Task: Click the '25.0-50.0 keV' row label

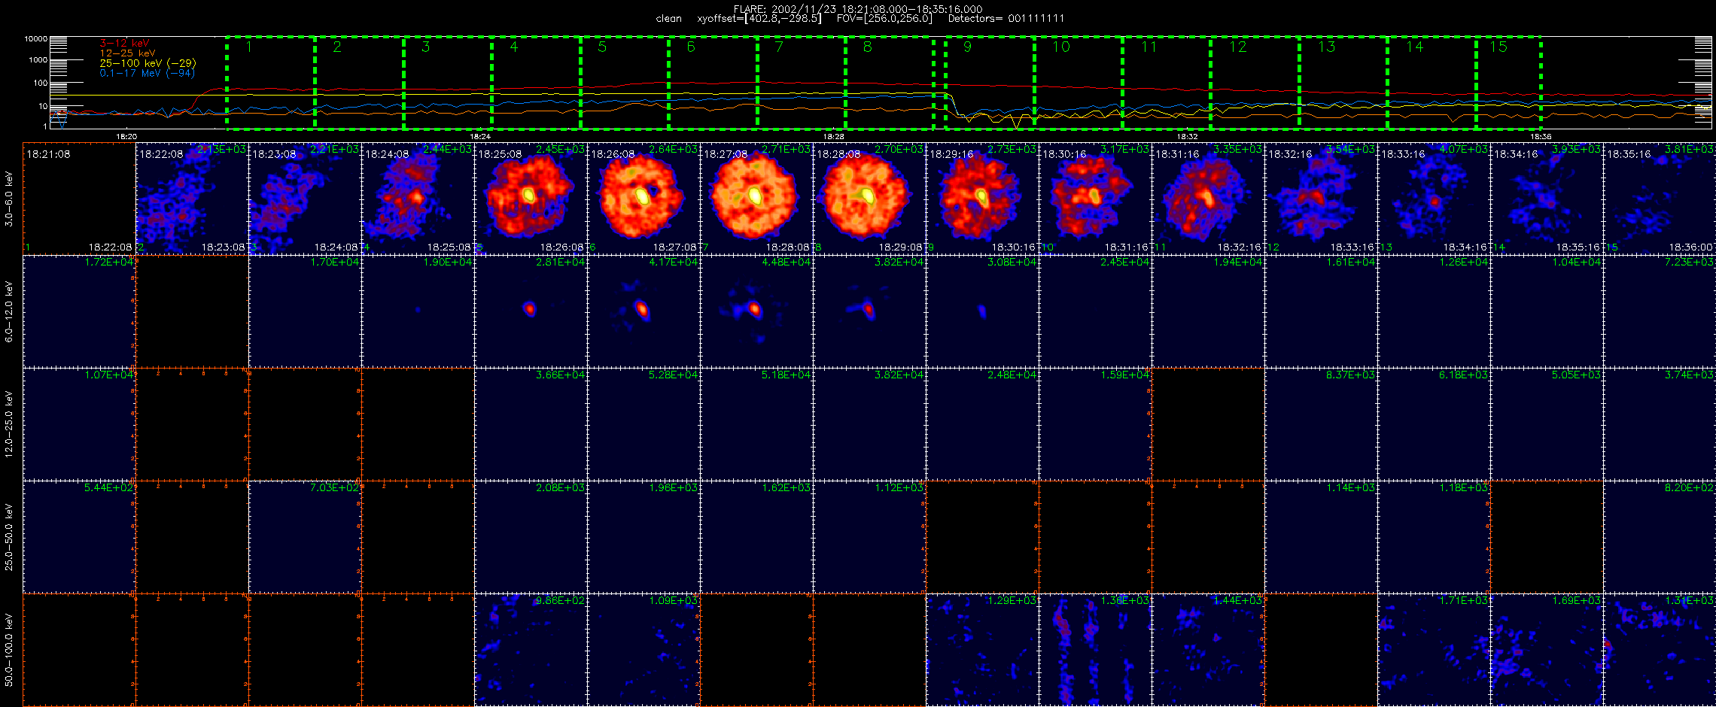Action: click(9, 537)
